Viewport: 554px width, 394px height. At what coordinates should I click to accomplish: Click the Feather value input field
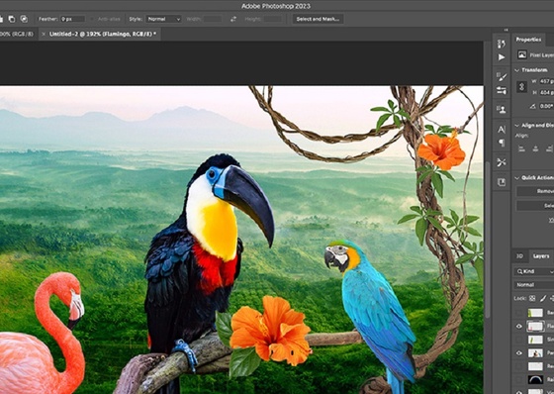pyautogui.click(x=72, y=19)
